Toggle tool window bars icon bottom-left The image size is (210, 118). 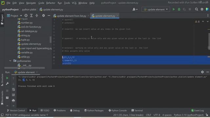[2, 115]
